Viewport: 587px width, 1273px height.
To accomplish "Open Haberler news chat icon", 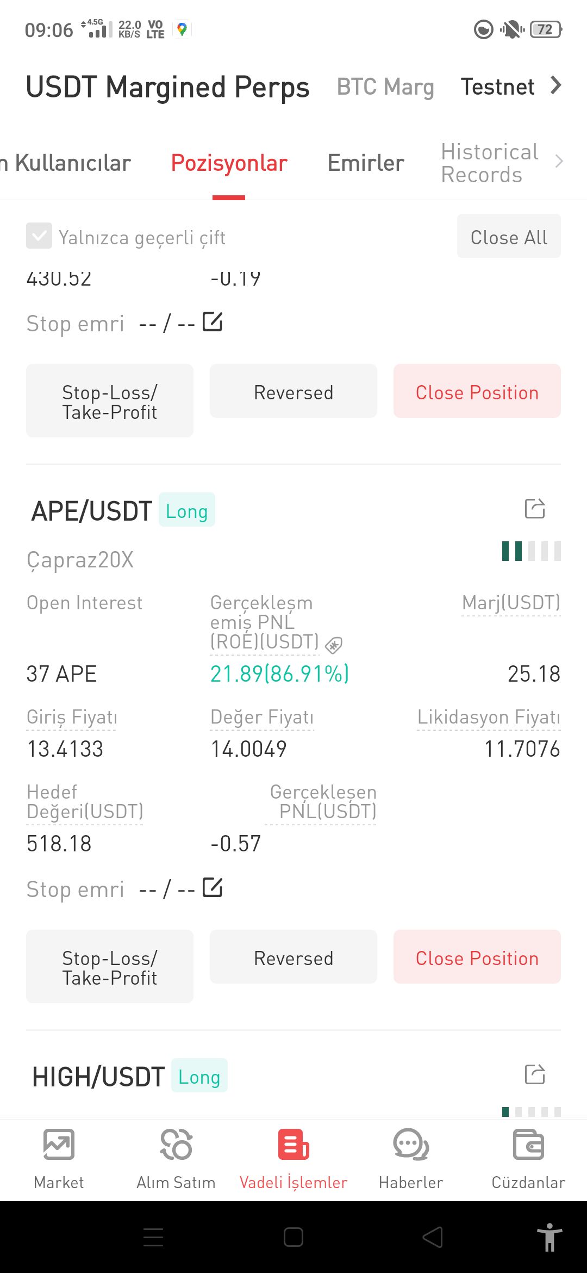I will (x=411, y=1145).
